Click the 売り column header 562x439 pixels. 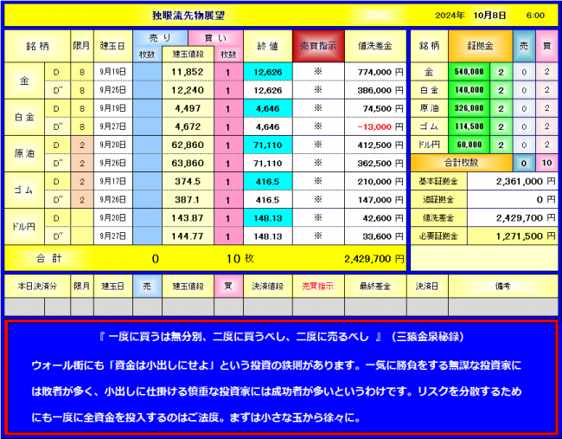[x=160, y=38]
